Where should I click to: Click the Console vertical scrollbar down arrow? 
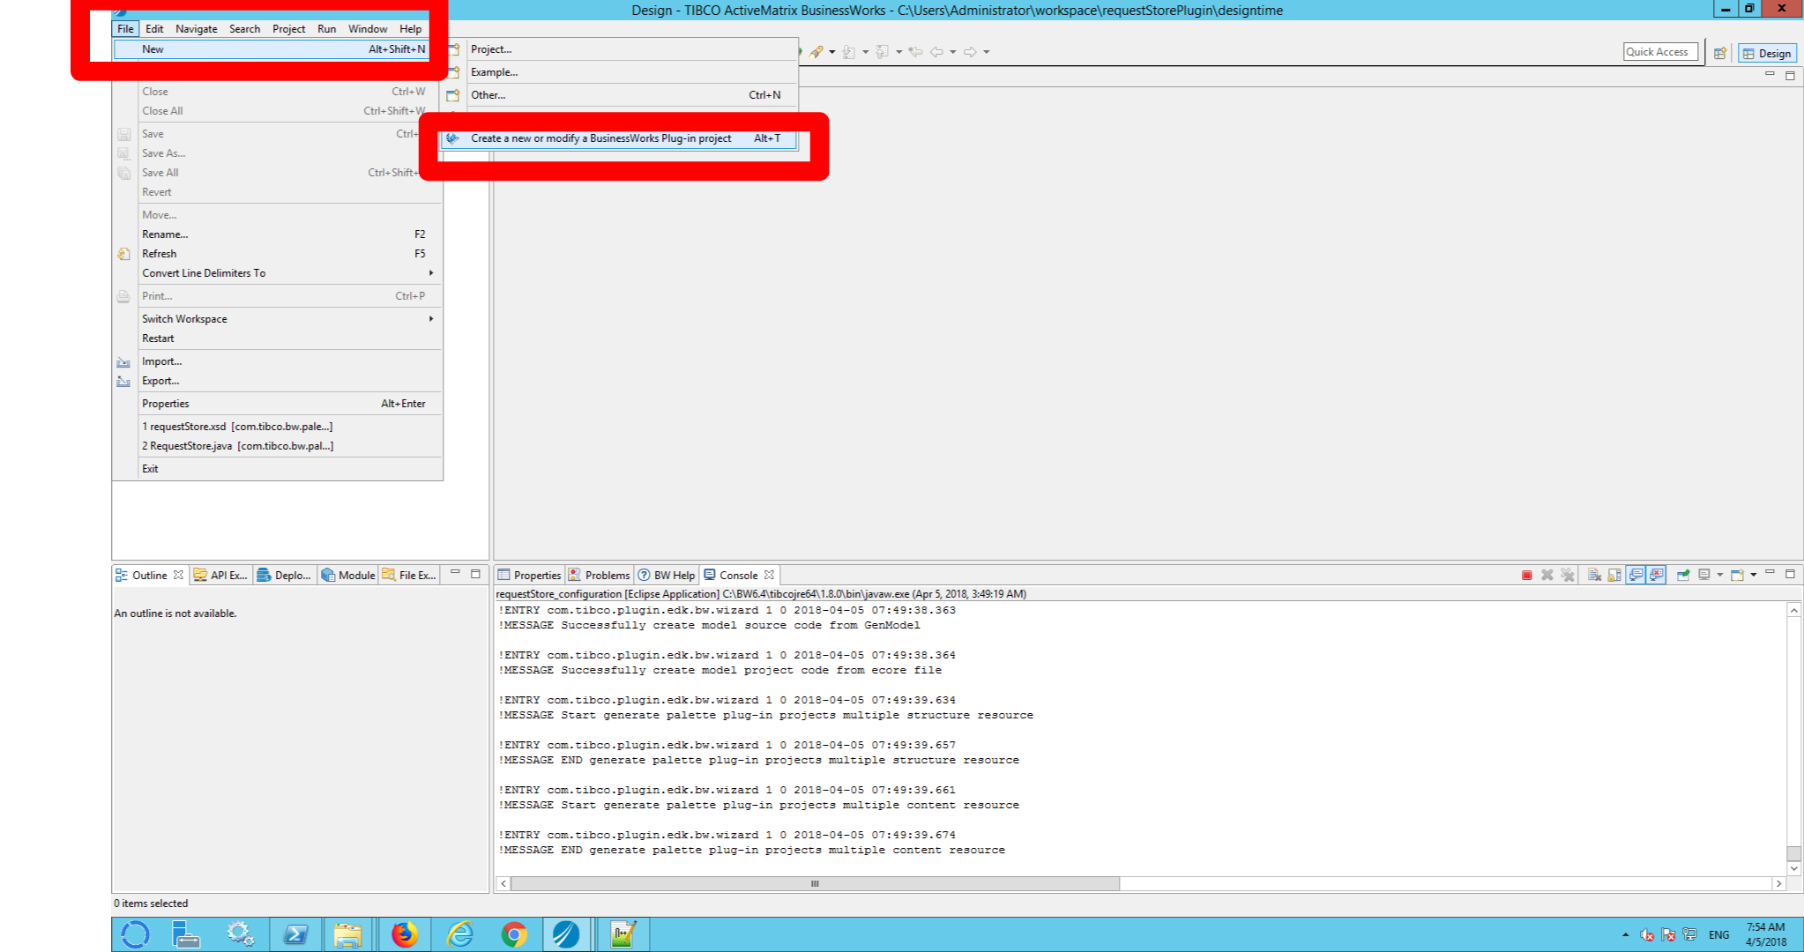[1793, 868]
